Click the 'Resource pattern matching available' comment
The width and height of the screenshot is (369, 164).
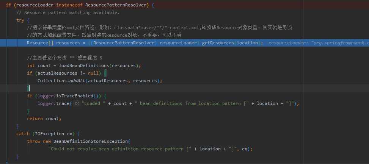68,12
